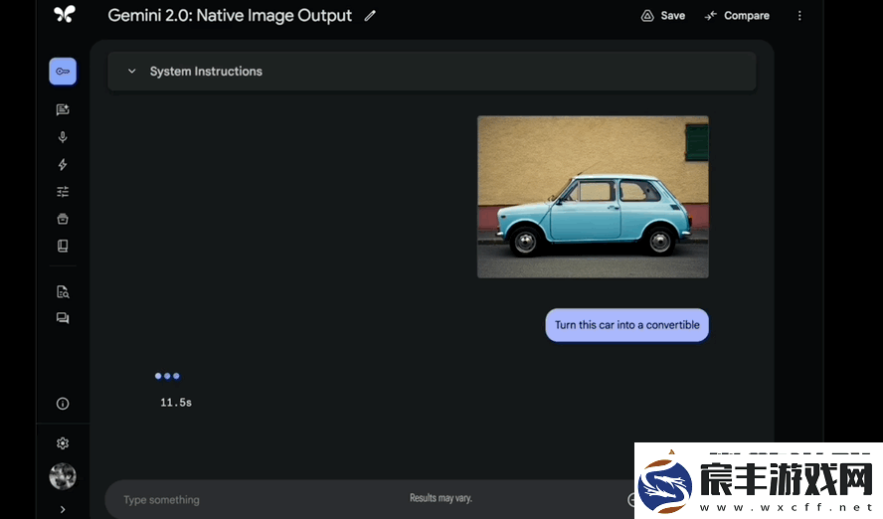
Task: Select the 'Turn this car into a convertible' message
Action: [x=626, y=325]
